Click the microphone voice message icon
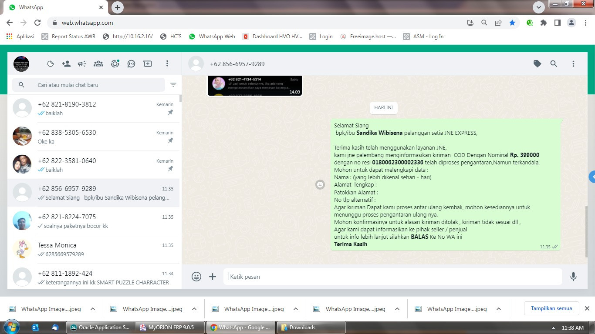 pyautogui.click(x=574, y=277)
